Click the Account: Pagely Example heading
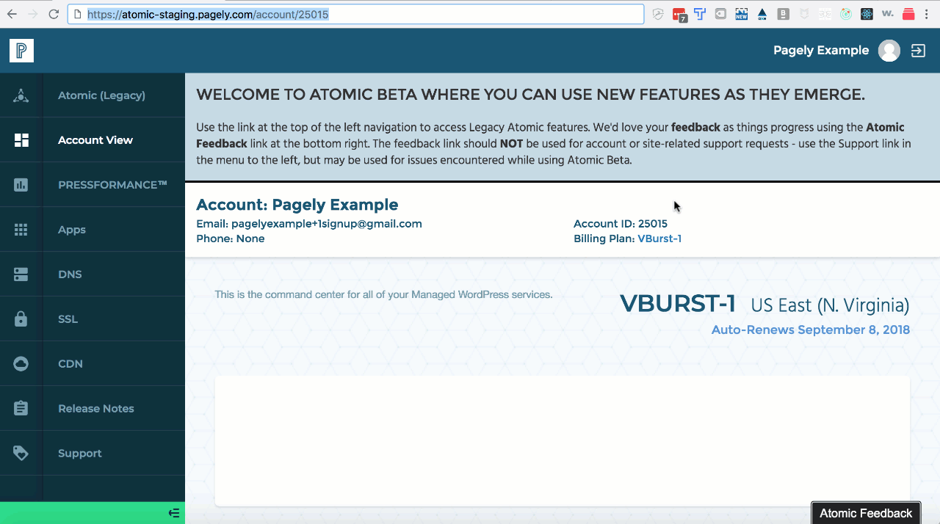 tap(297, 205)
